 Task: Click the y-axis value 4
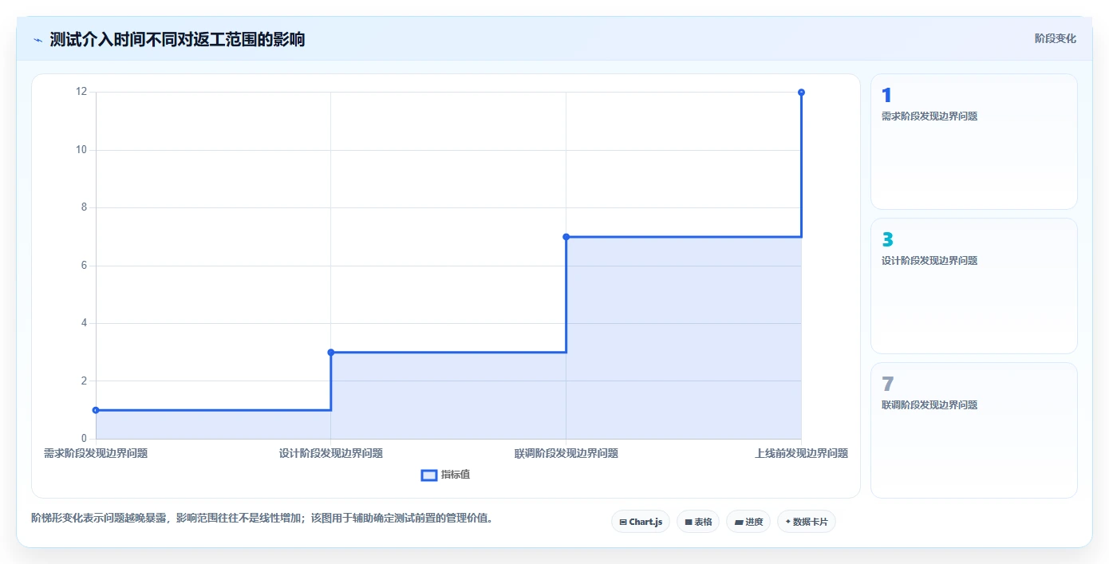tap(84, 323)
